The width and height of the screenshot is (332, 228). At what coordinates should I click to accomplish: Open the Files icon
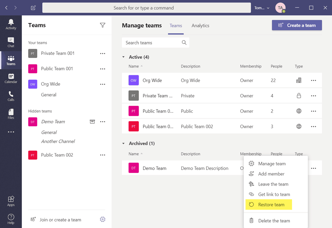(x=11, y=114)
